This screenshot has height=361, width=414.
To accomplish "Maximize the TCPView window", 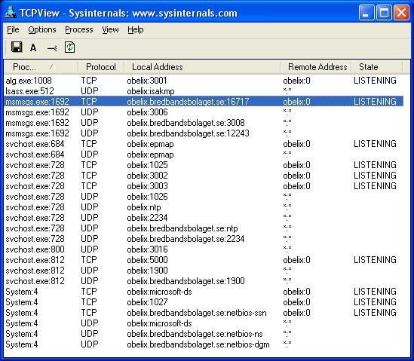I will click(x=384, y=13).
